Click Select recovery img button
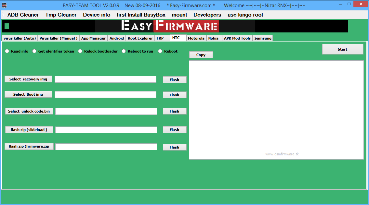This screenshot has height=205, width=369. click(x=28, y=79)
